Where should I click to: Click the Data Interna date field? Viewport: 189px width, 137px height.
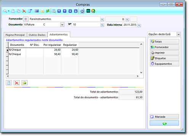tap(130, 25)
